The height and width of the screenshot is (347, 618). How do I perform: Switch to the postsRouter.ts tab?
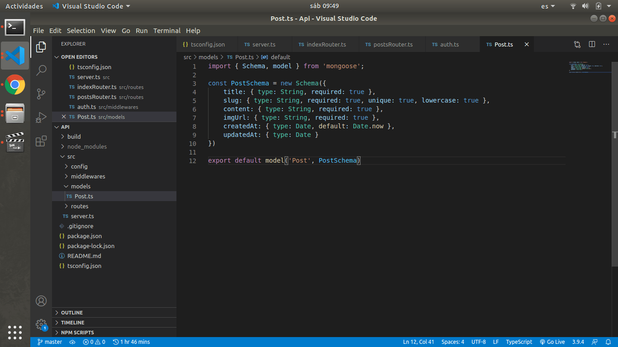(x=393, y=44)
